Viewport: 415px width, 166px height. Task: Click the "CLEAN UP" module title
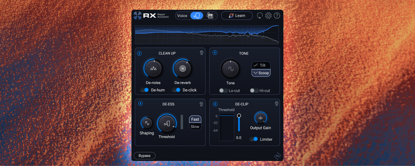click(x=167, y=53)
